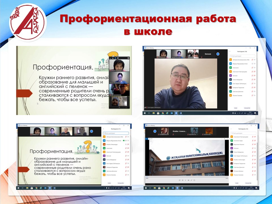Toggle Мираш Мурзакеева's microphone icon in the Participants (10) list

tap(252, 64)
